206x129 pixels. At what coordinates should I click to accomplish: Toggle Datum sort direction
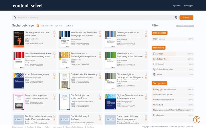tap(69, 26)
